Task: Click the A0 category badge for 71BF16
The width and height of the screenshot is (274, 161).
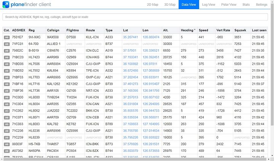Action: 6,84
